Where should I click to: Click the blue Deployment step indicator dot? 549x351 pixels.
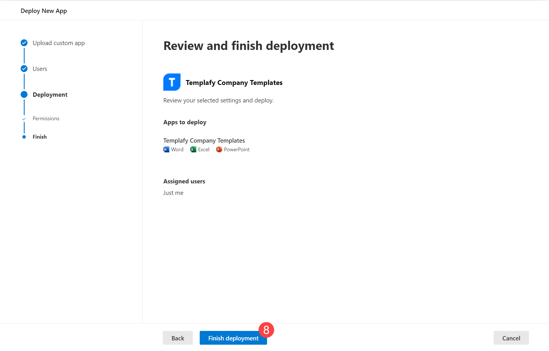(24, 94)
